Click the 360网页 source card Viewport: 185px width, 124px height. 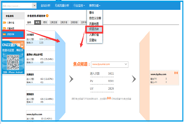click(x=40, y=38)
